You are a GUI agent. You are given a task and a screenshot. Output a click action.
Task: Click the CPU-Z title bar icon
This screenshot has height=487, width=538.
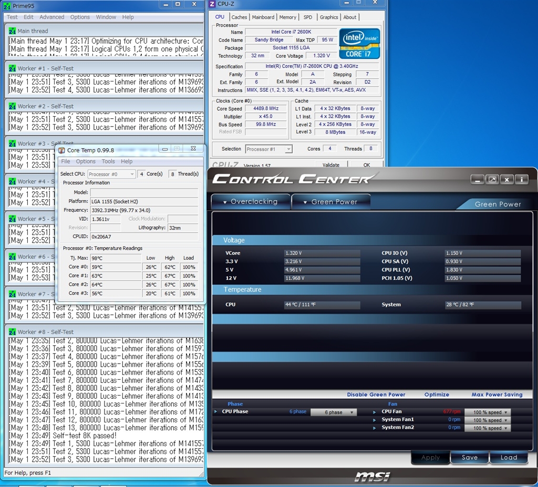[212, 4]
